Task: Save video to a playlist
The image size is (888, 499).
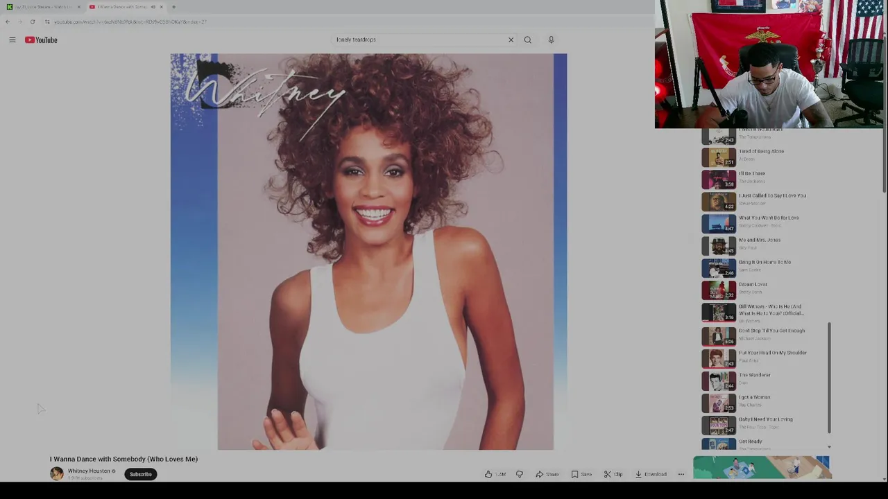Action: tap(581, 474)
